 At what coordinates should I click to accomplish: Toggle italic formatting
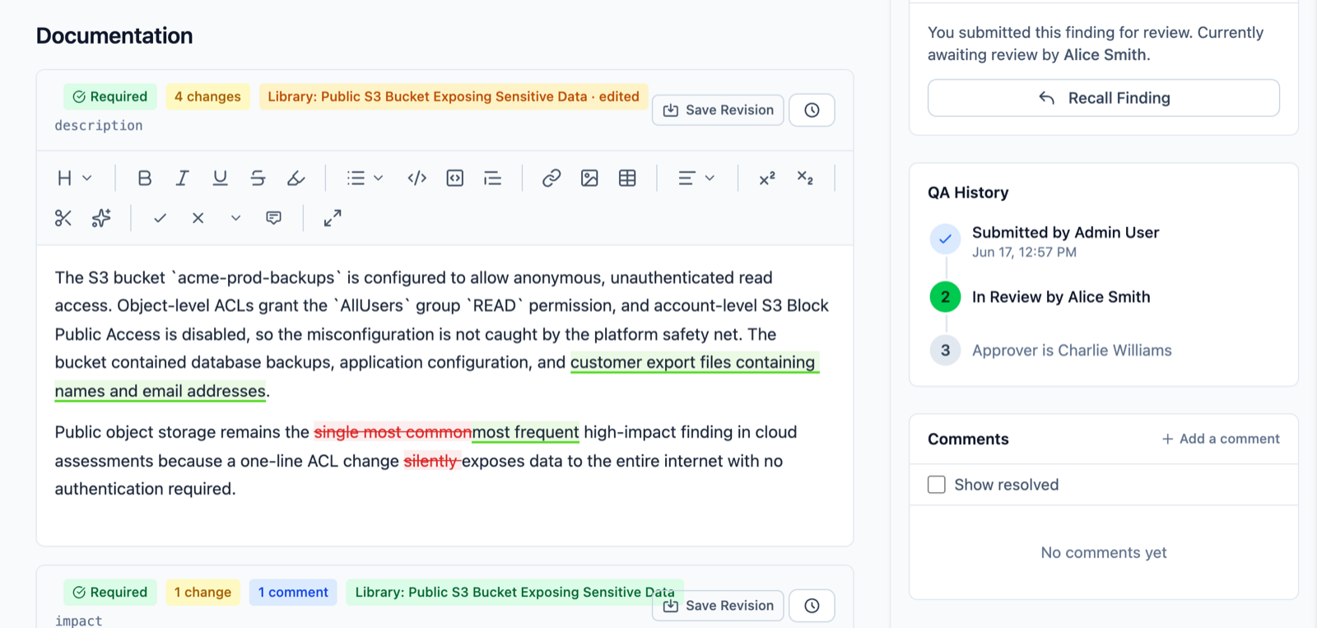183,178
